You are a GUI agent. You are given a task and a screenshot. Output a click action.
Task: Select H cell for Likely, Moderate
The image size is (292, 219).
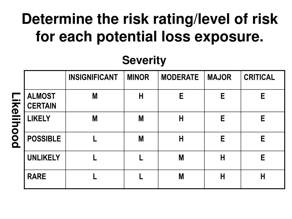tap(181, 118)
